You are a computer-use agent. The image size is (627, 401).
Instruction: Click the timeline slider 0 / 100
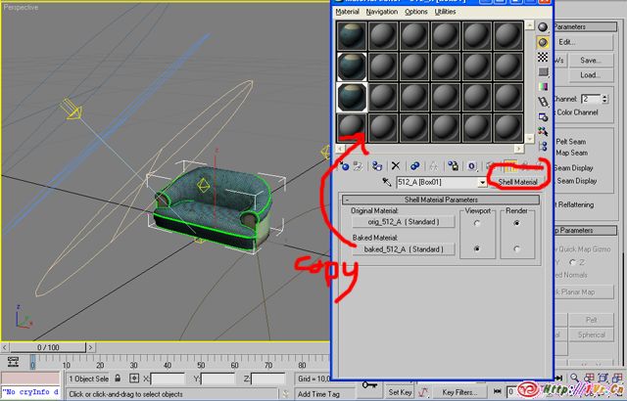point(48,347)
